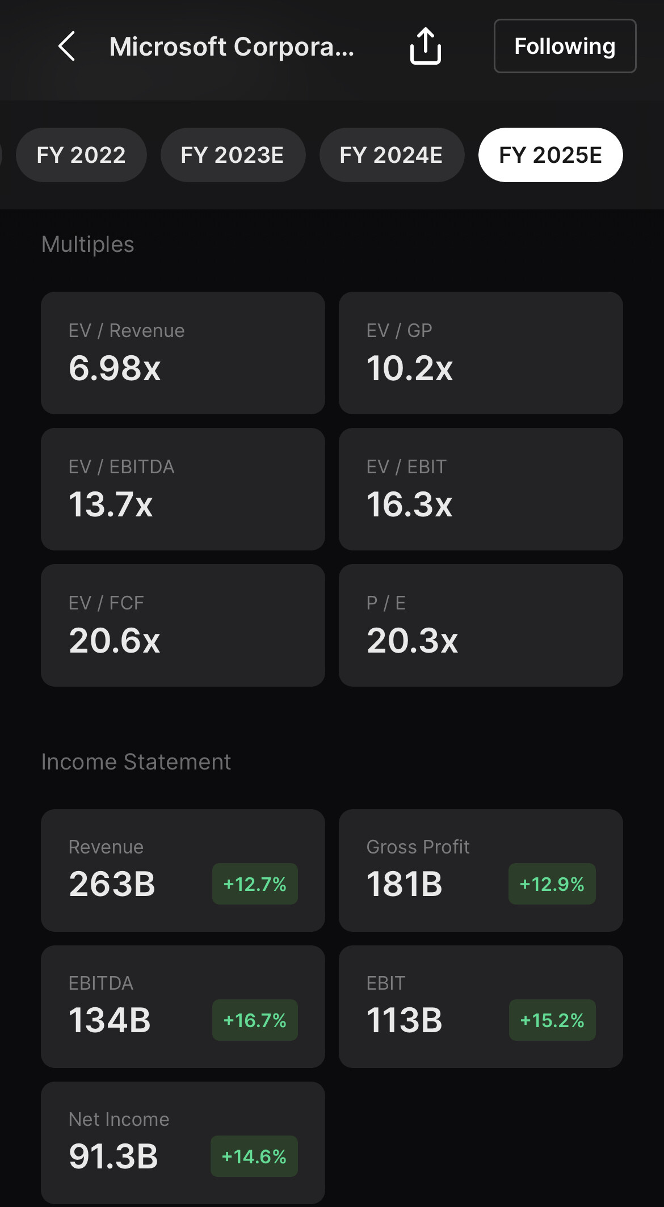Viewport: 664px width, 1207px height.
Task: Switch to the FY 2022 tab
Action: [x=81, y=155]
